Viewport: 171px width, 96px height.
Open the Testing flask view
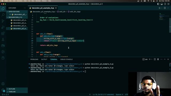click(3, 39)
